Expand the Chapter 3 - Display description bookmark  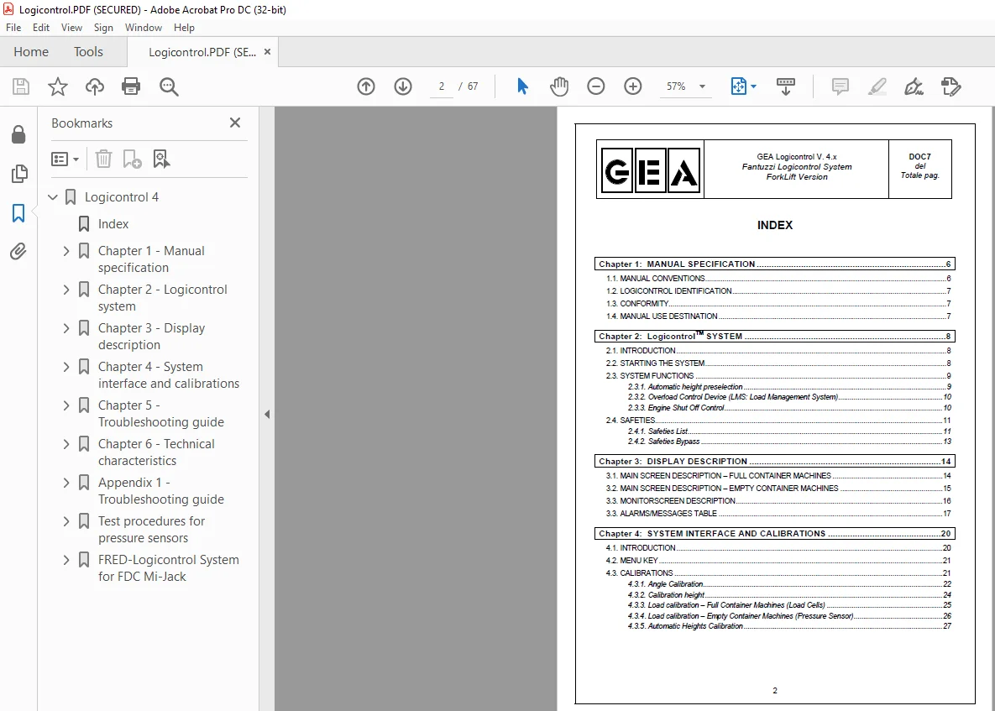click(x=66, y=328)
